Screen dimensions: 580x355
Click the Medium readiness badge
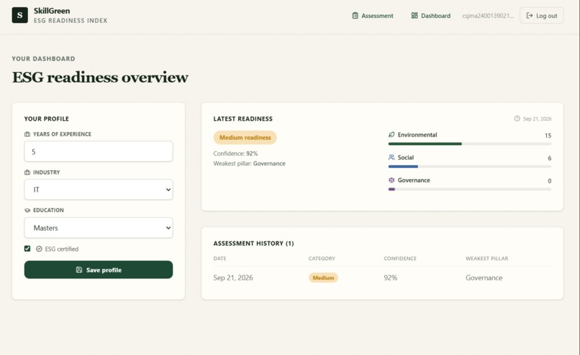pos(245,137)
